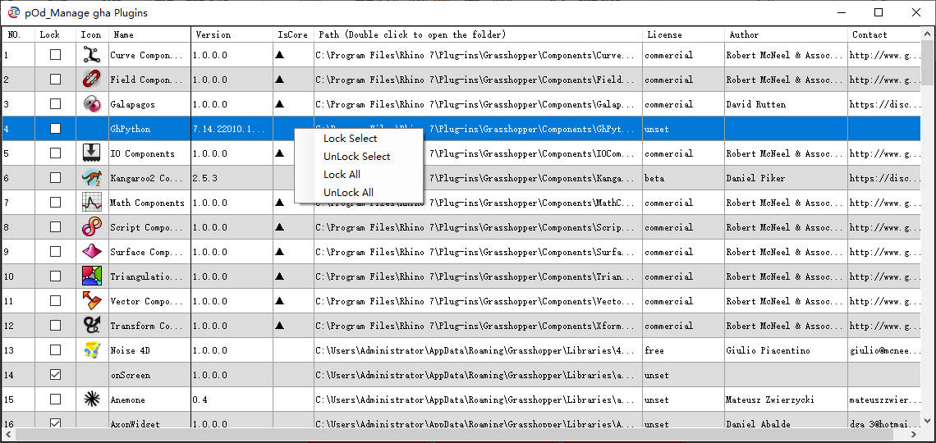Click the pOd_Manage app icon in title bar
The width and height of the screenshot is (936, 443).
point(13,12)
